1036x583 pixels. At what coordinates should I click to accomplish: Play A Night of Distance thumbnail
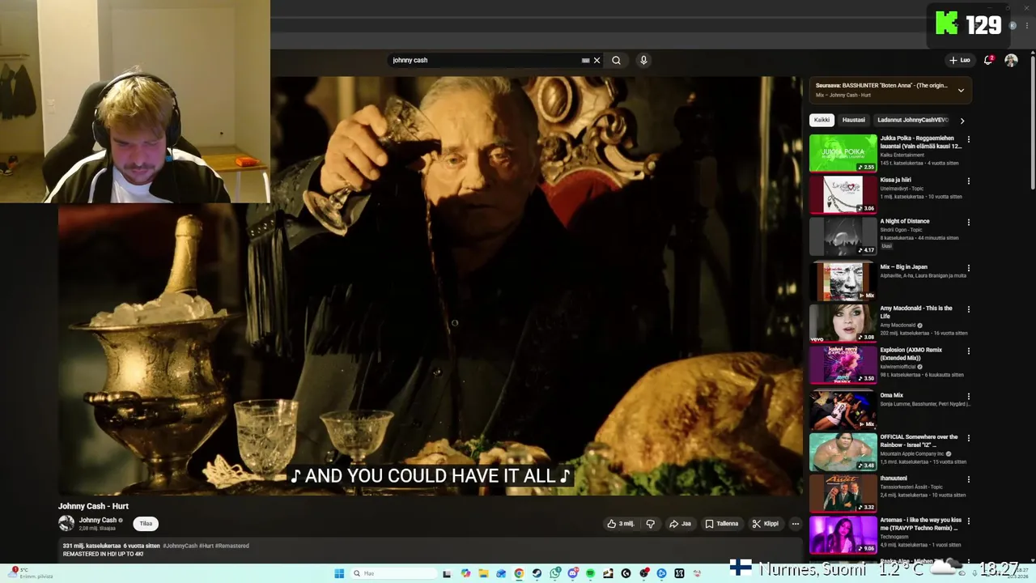(x=843, y=236)
